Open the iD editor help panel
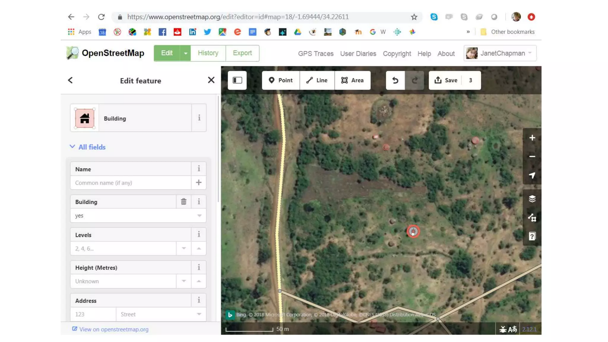The width and height of the screenshot is (608, 342). pos(532,236)
